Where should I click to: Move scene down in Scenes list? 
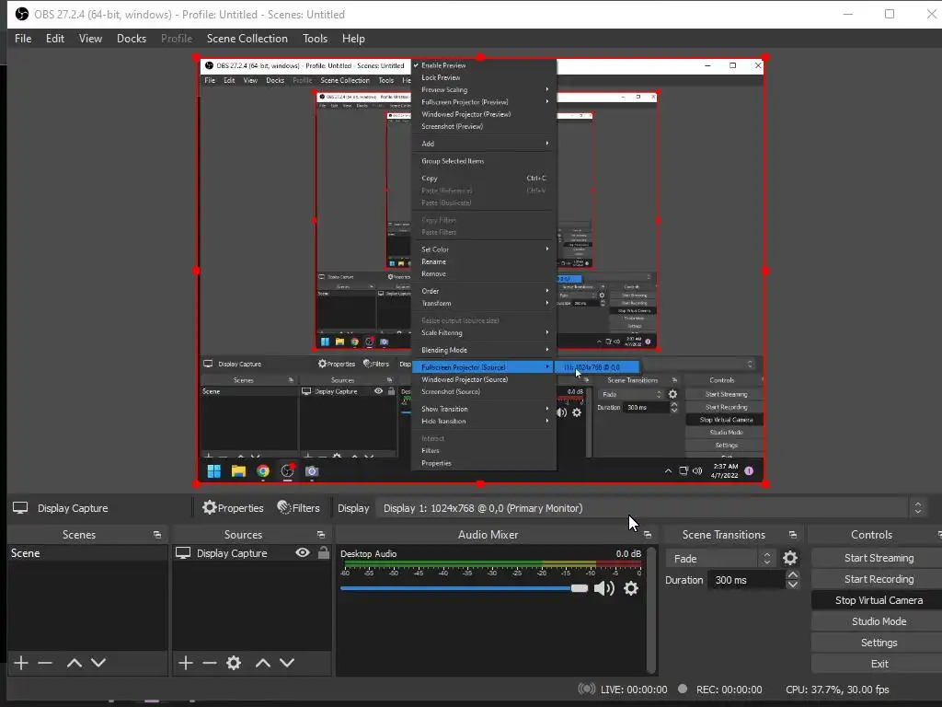click(98, 663)
